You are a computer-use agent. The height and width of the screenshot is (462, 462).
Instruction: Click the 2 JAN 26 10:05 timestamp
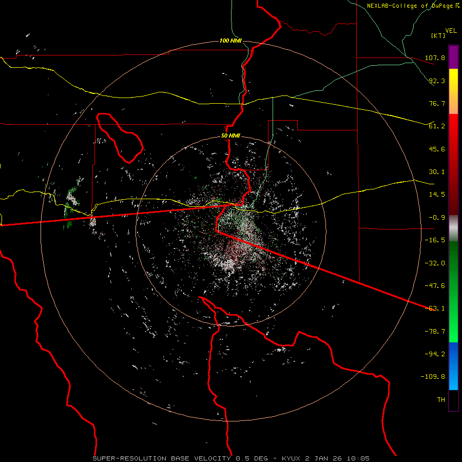(337, 458)
